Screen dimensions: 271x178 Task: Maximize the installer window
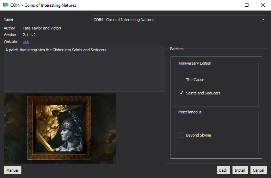click(247, 5)
